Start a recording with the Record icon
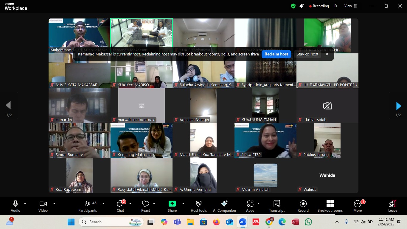Image resolution: width=407 pixels, height=229 pixels. click(303, 206)
